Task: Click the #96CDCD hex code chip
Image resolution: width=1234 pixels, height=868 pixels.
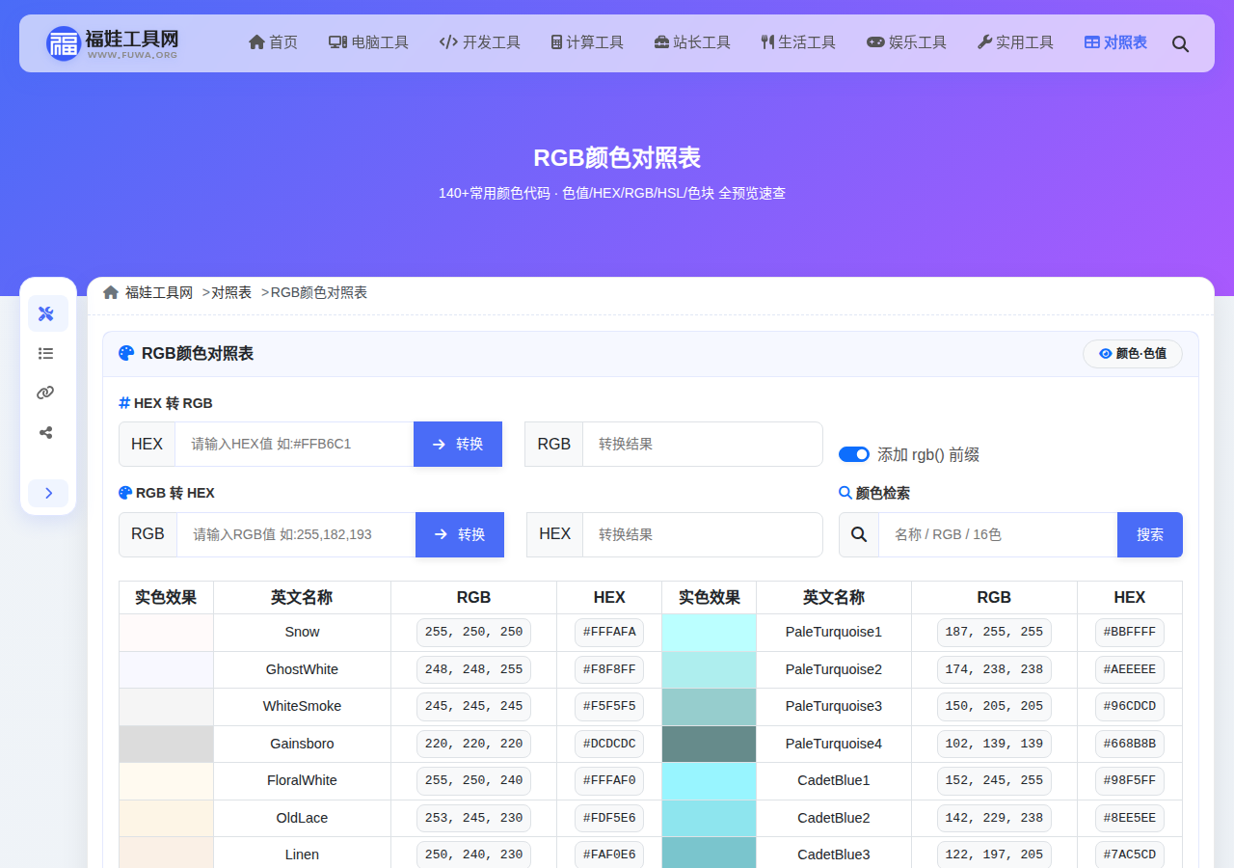Action: click(x=1130, y=706)
